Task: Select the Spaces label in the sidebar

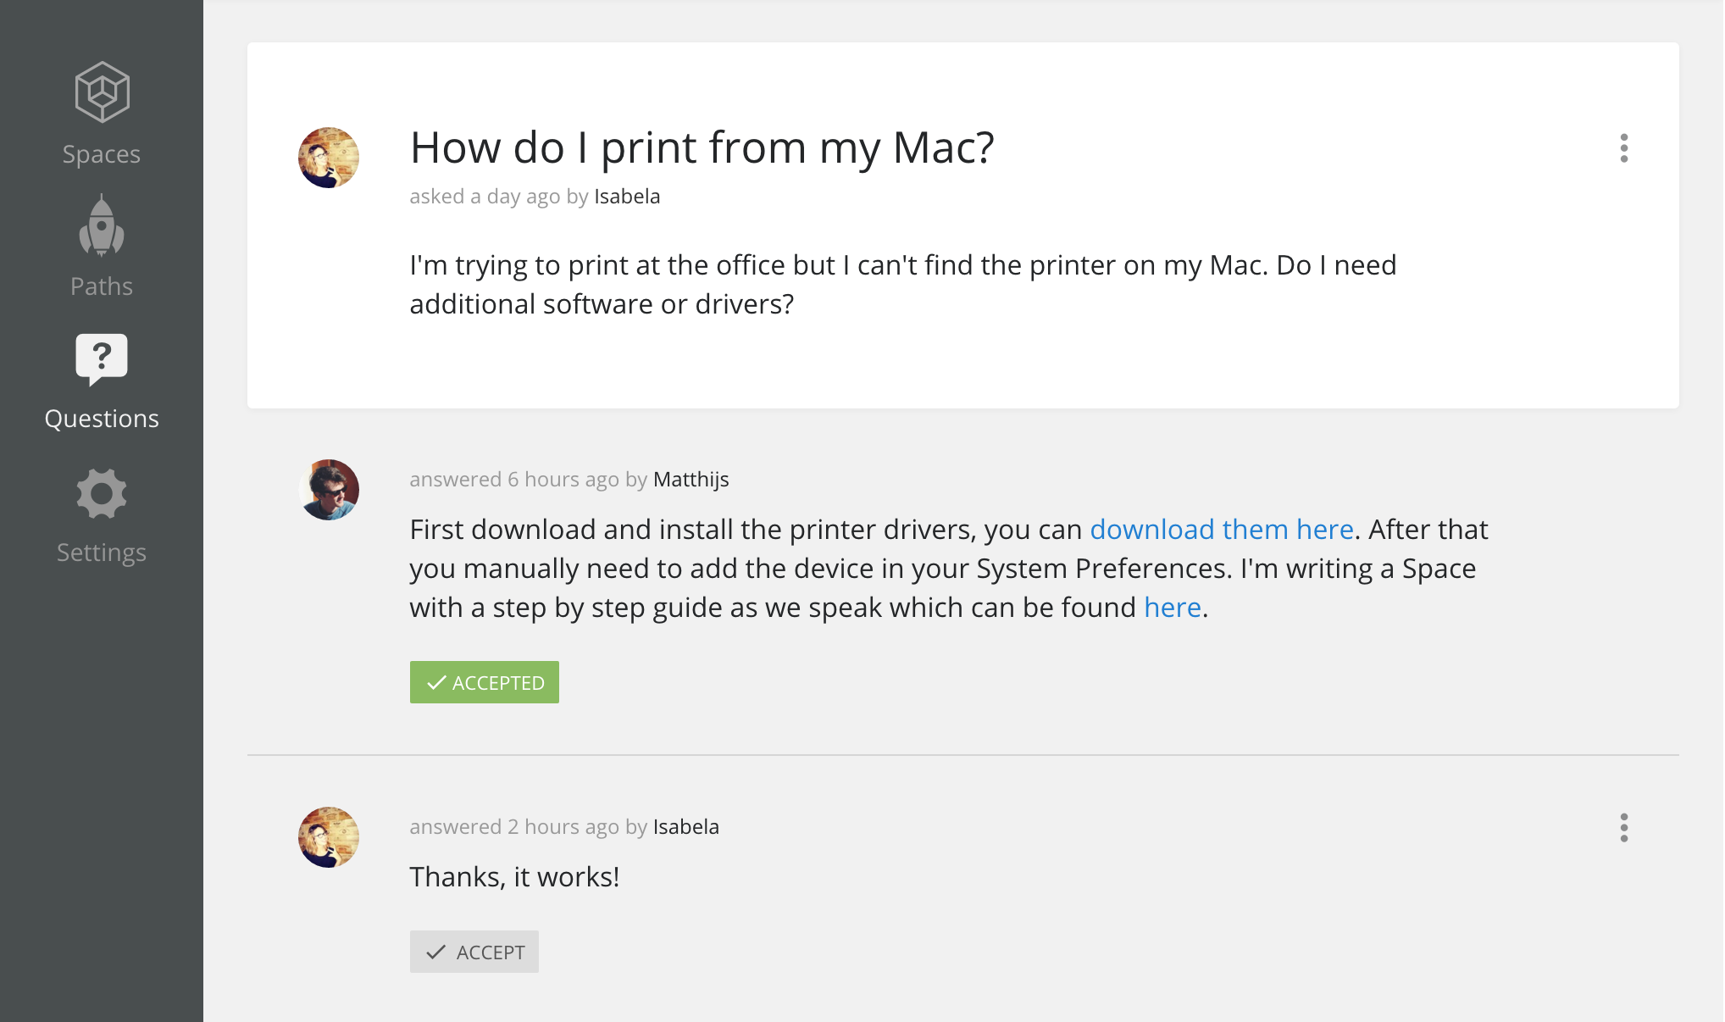Action: [x=102, y=154]
